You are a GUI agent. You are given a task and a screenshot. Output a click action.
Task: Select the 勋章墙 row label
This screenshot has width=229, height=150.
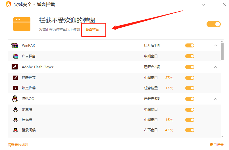(x=27, y=110)
